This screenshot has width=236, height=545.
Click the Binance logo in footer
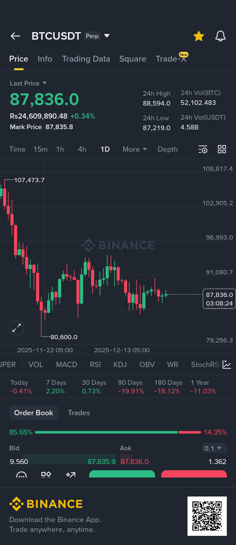click(x=46, y=504)
